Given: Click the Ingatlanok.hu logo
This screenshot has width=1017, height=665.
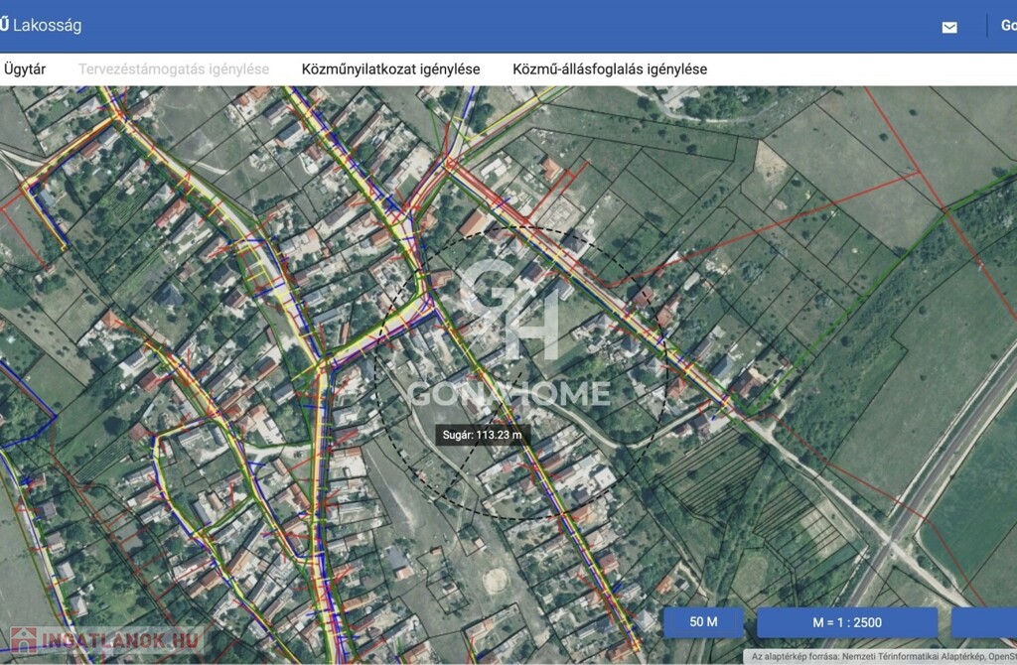Looking at the screenshot, I should (x=102, y=641).
